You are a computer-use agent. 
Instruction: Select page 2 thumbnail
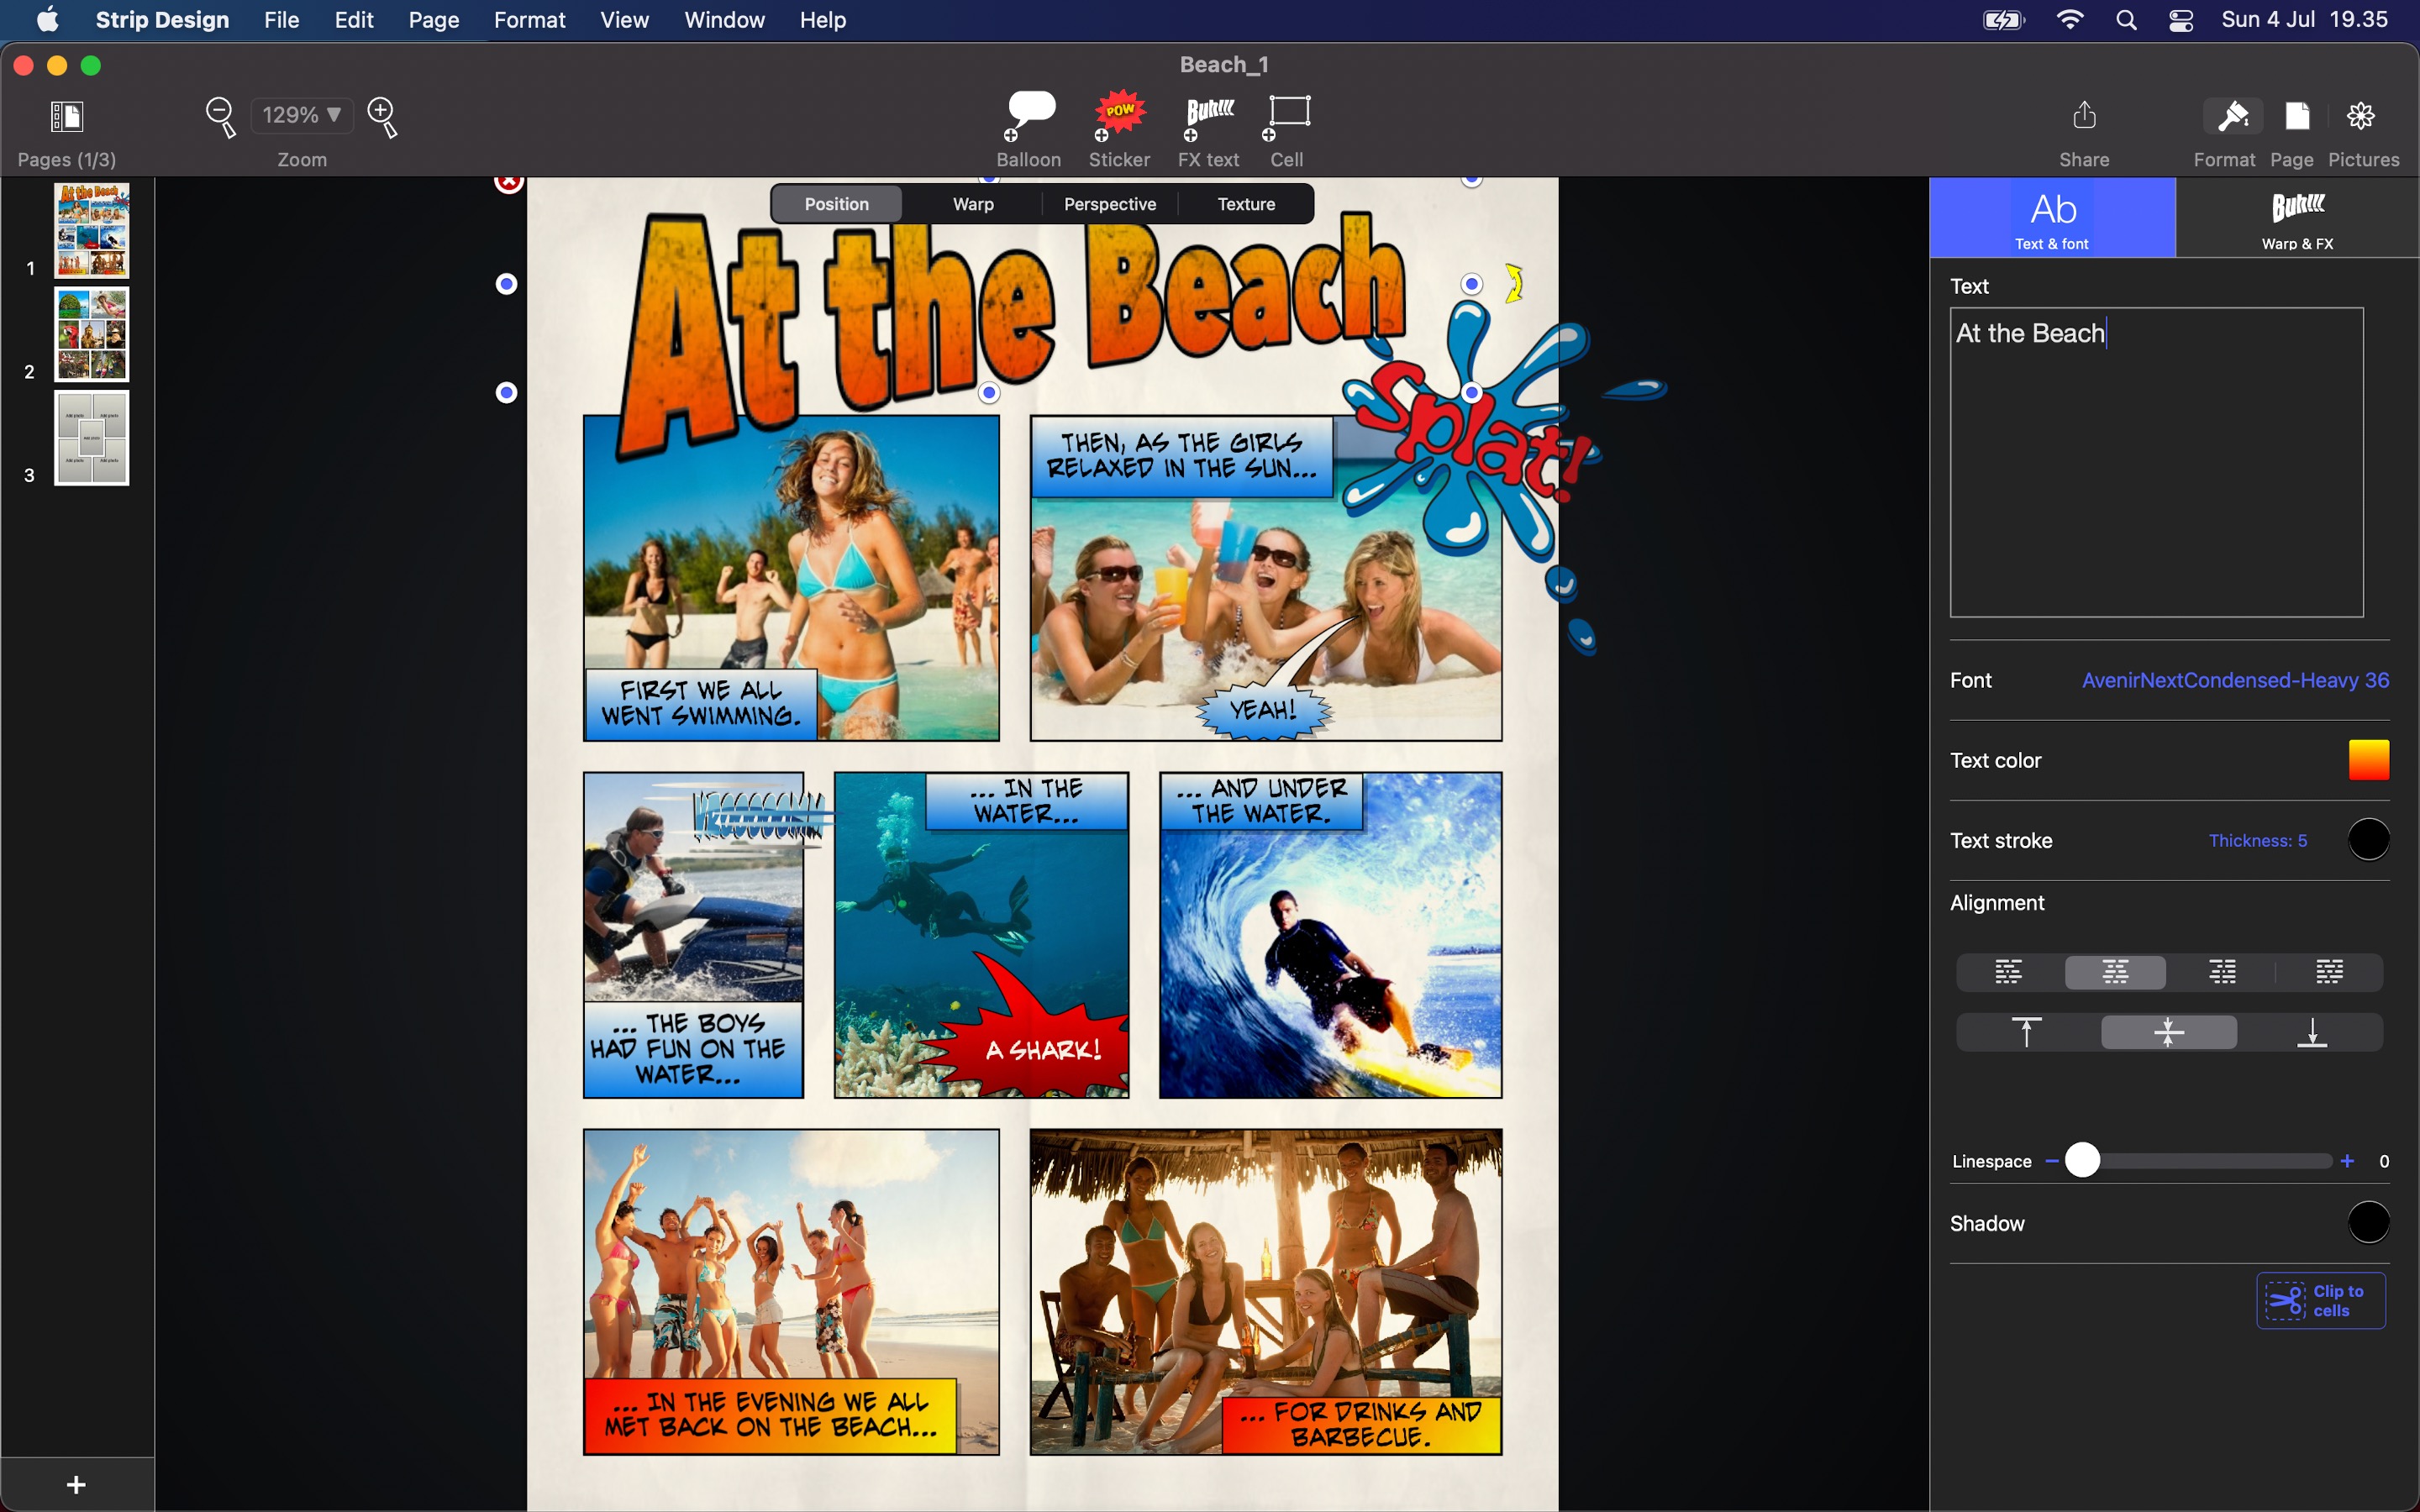point(91,335)
